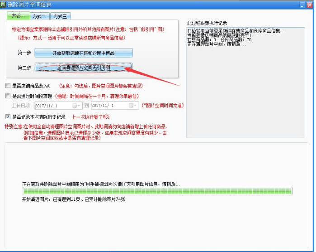Switch to the 方式二 tab
This screenshot has width=316, height=252.
[39, 16]
